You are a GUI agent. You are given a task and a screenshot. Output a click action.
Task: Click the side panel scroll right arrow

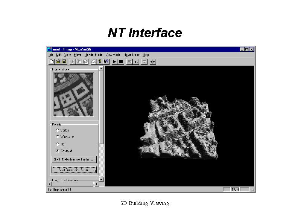point(96,184)
